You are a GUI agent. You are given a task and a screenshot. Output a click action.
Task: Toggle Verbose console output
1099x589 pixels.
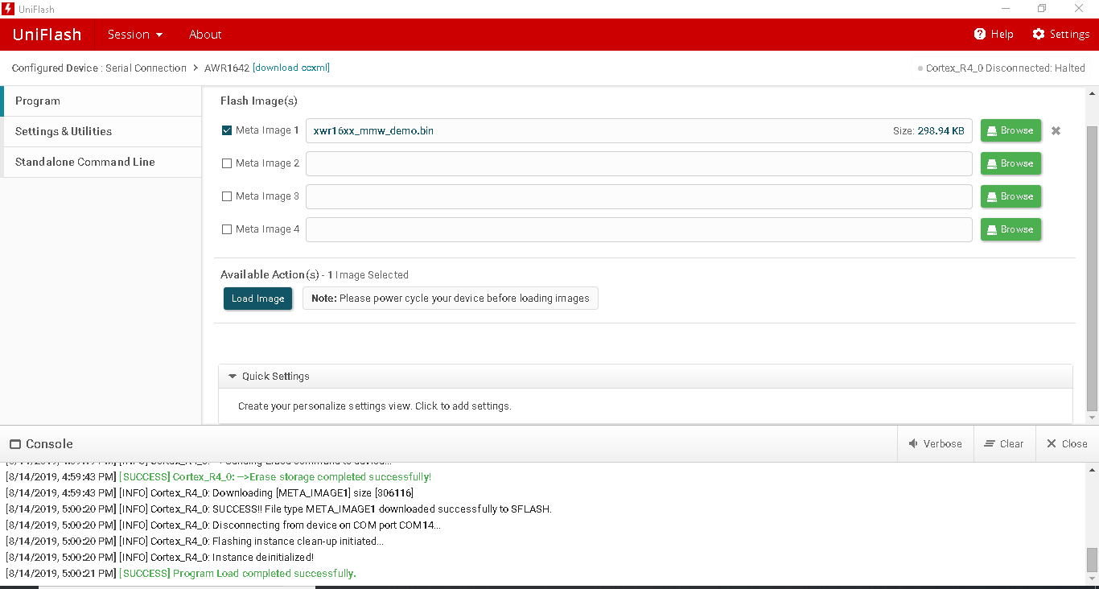coord(935,444)
